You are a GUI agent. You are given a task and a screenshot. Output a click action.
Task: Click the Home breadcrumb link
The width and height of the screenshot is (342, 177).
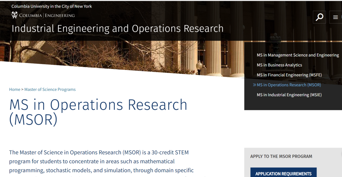[x=15, y=89]
